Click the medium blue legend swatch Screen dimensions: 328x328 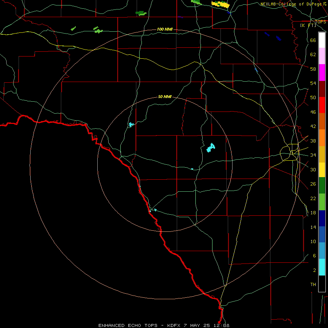tap(322, 234)
